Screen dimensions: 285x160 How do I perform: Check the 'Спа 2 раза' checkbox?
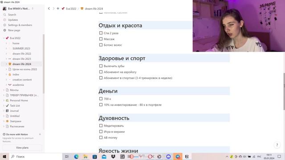(101, 33)
